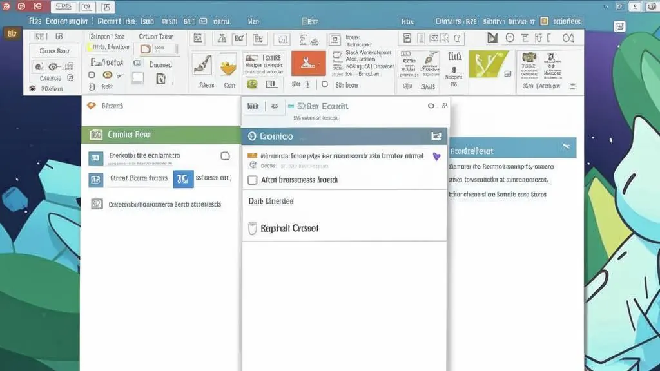Click the small green rounded icon under the ribbon
660x371 pixels.
click(252, 84)
